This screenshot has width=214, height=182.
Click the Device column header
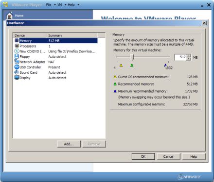[30, 35]
